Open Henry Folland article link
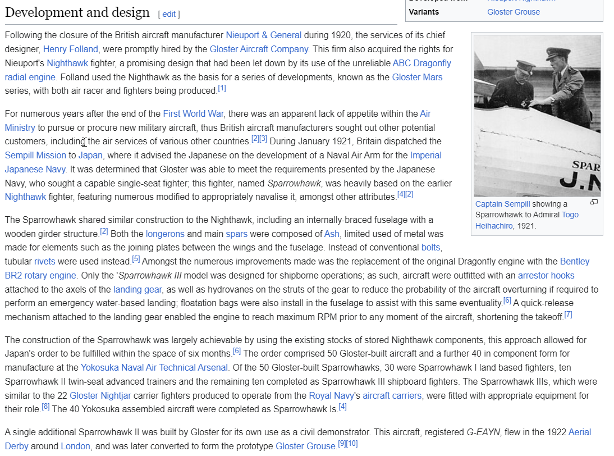The width and height of the screenshot is (614, 456). click(x=70, y=49)
